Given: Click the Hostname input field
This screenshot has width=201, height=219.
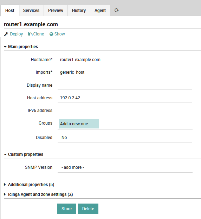Looking at the screenshot, I should [x=125, y=60].
